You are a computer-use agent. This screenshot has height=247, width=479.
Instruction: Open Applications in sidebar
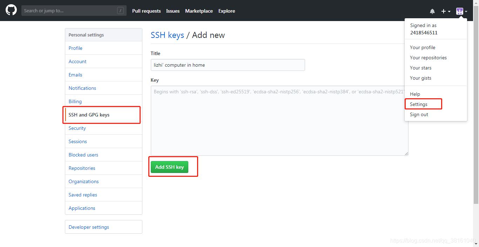click(103, 208)
